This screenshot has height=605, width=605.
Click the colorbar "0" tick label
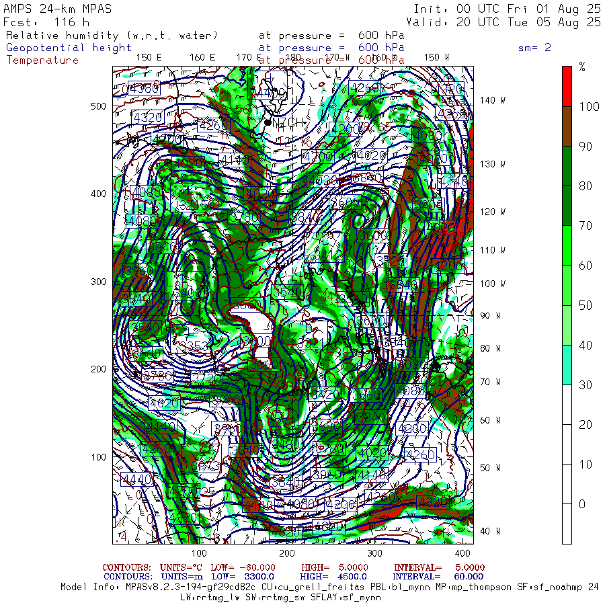(582, 504)
